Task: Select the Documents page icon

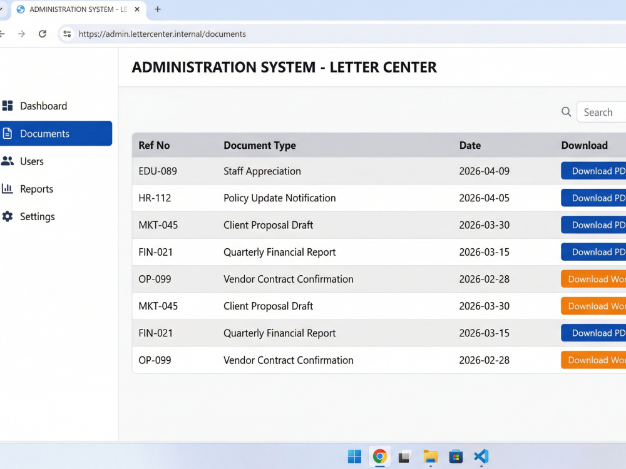Action: 7,133
